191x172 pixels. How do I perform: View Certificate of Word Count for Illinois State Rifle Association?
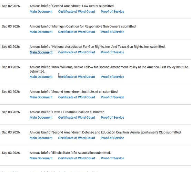77,158
